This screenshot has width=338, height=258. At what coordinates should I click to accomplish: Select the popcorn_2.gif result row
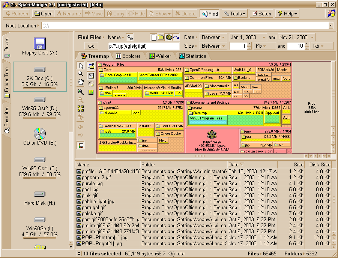pyautogui.click(x=203, y=177)
